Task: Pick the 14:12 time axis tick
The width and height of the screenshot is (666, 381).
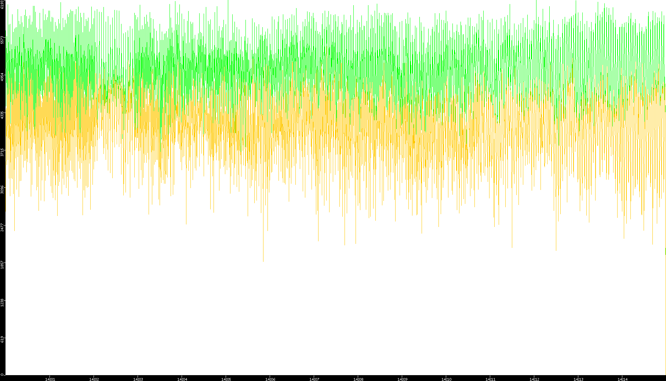Action: pyautogui.click(x=534, y=379)
